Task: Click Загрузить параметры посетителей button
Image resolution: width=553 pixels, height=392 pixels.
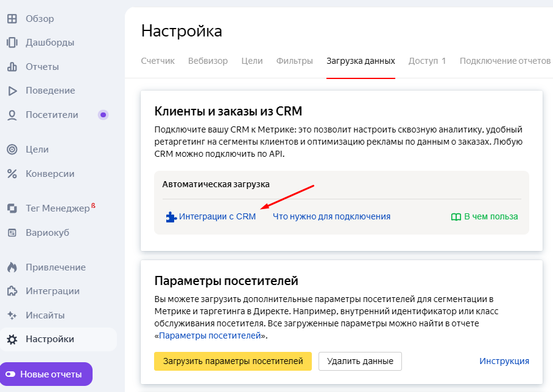Action: point(233,361)
